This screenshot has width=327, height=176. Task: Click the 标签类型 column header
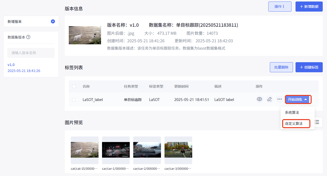pos(156,86)
